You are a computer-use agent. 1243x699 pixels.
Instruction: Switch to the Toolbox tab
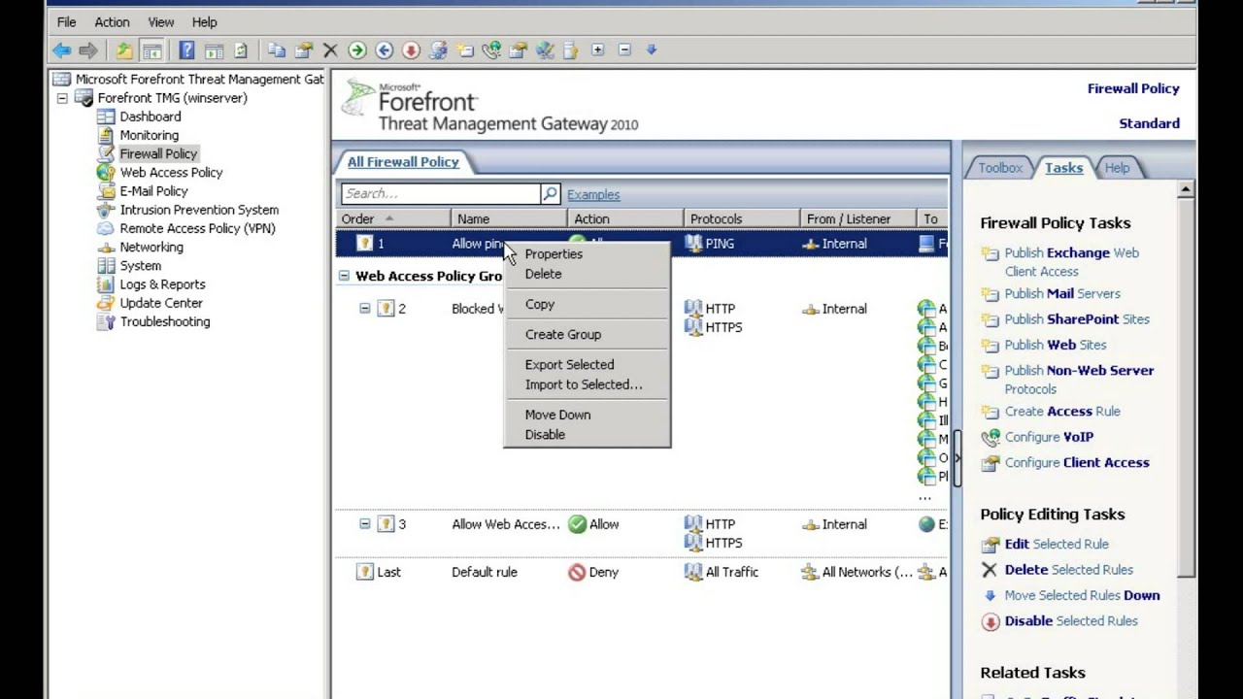[999, 168]
